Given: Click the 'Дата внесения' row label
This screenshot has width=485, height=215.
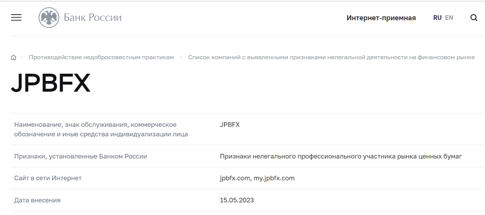Looking at the screenshot, I should [37, 200].
